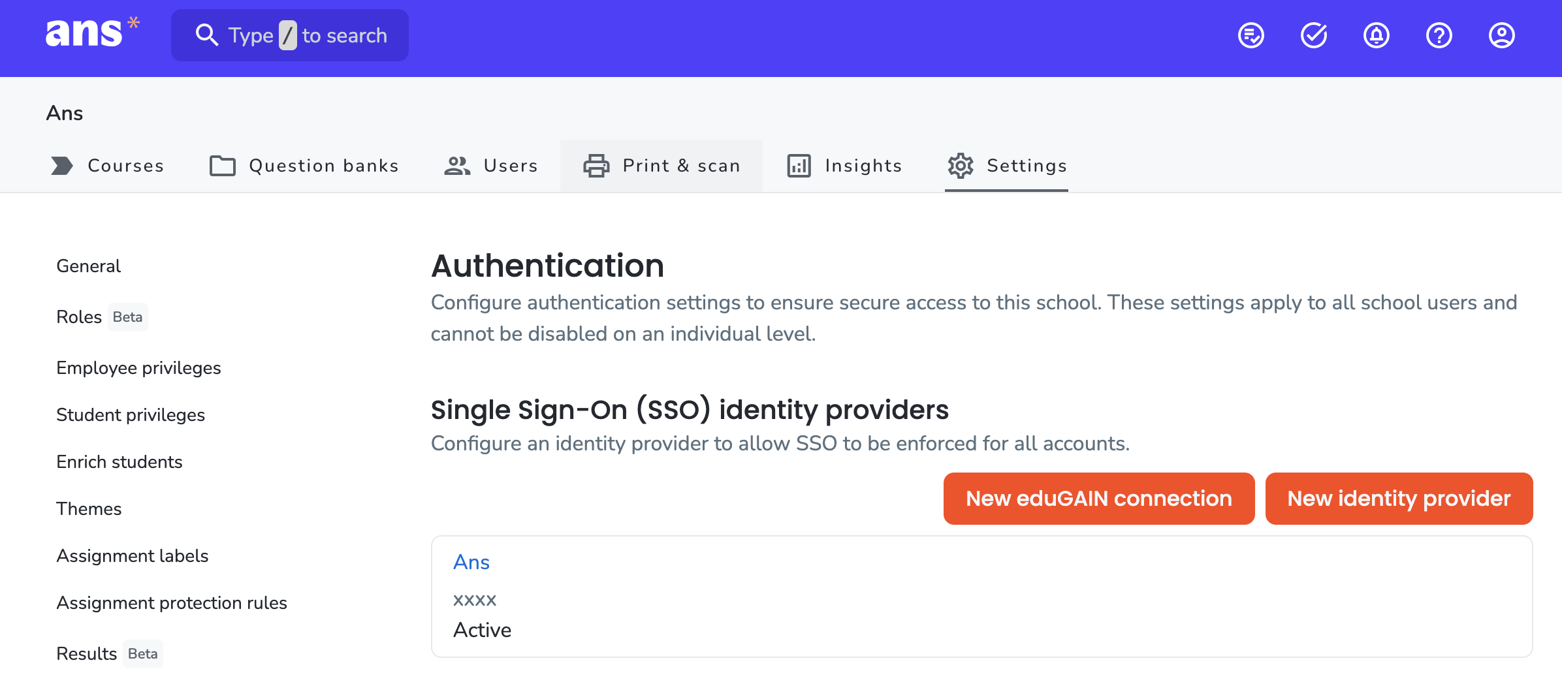The image size is (1562, 684).
Task: Focus the Type / to search field
Action: click(x=290, y=35)
